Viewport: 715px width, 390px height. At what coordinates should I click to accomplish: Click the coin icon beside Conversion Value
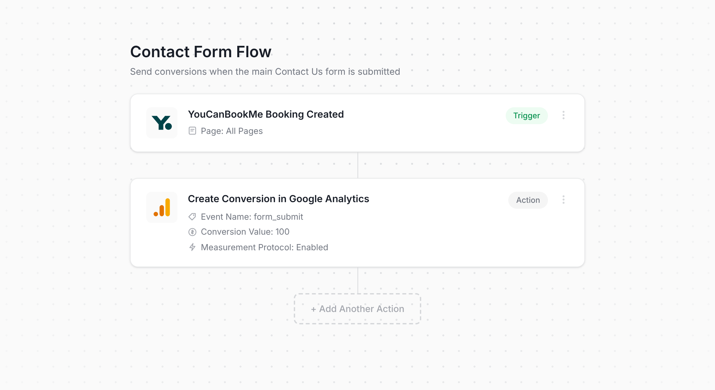[x=192, y=232]
